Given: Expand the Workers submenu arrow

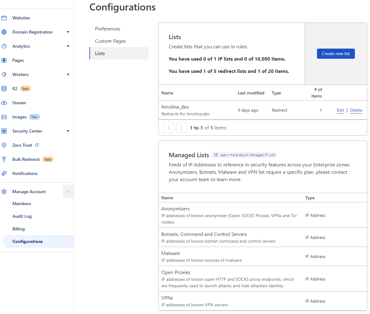Looking at the screenshot, I should pos(68,74).
